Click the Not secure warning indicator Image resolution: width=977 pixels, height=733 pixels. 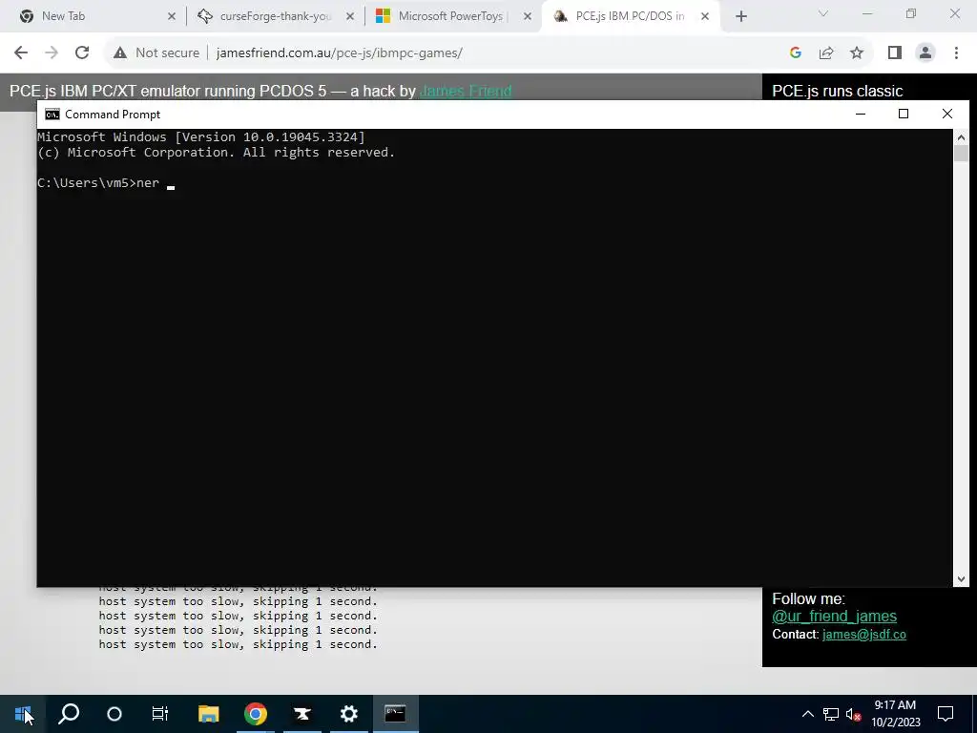pos(156,53)
